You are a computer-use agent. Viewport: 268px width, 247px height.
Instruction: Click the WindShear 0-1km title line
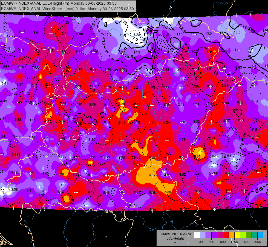coord(67,9)
